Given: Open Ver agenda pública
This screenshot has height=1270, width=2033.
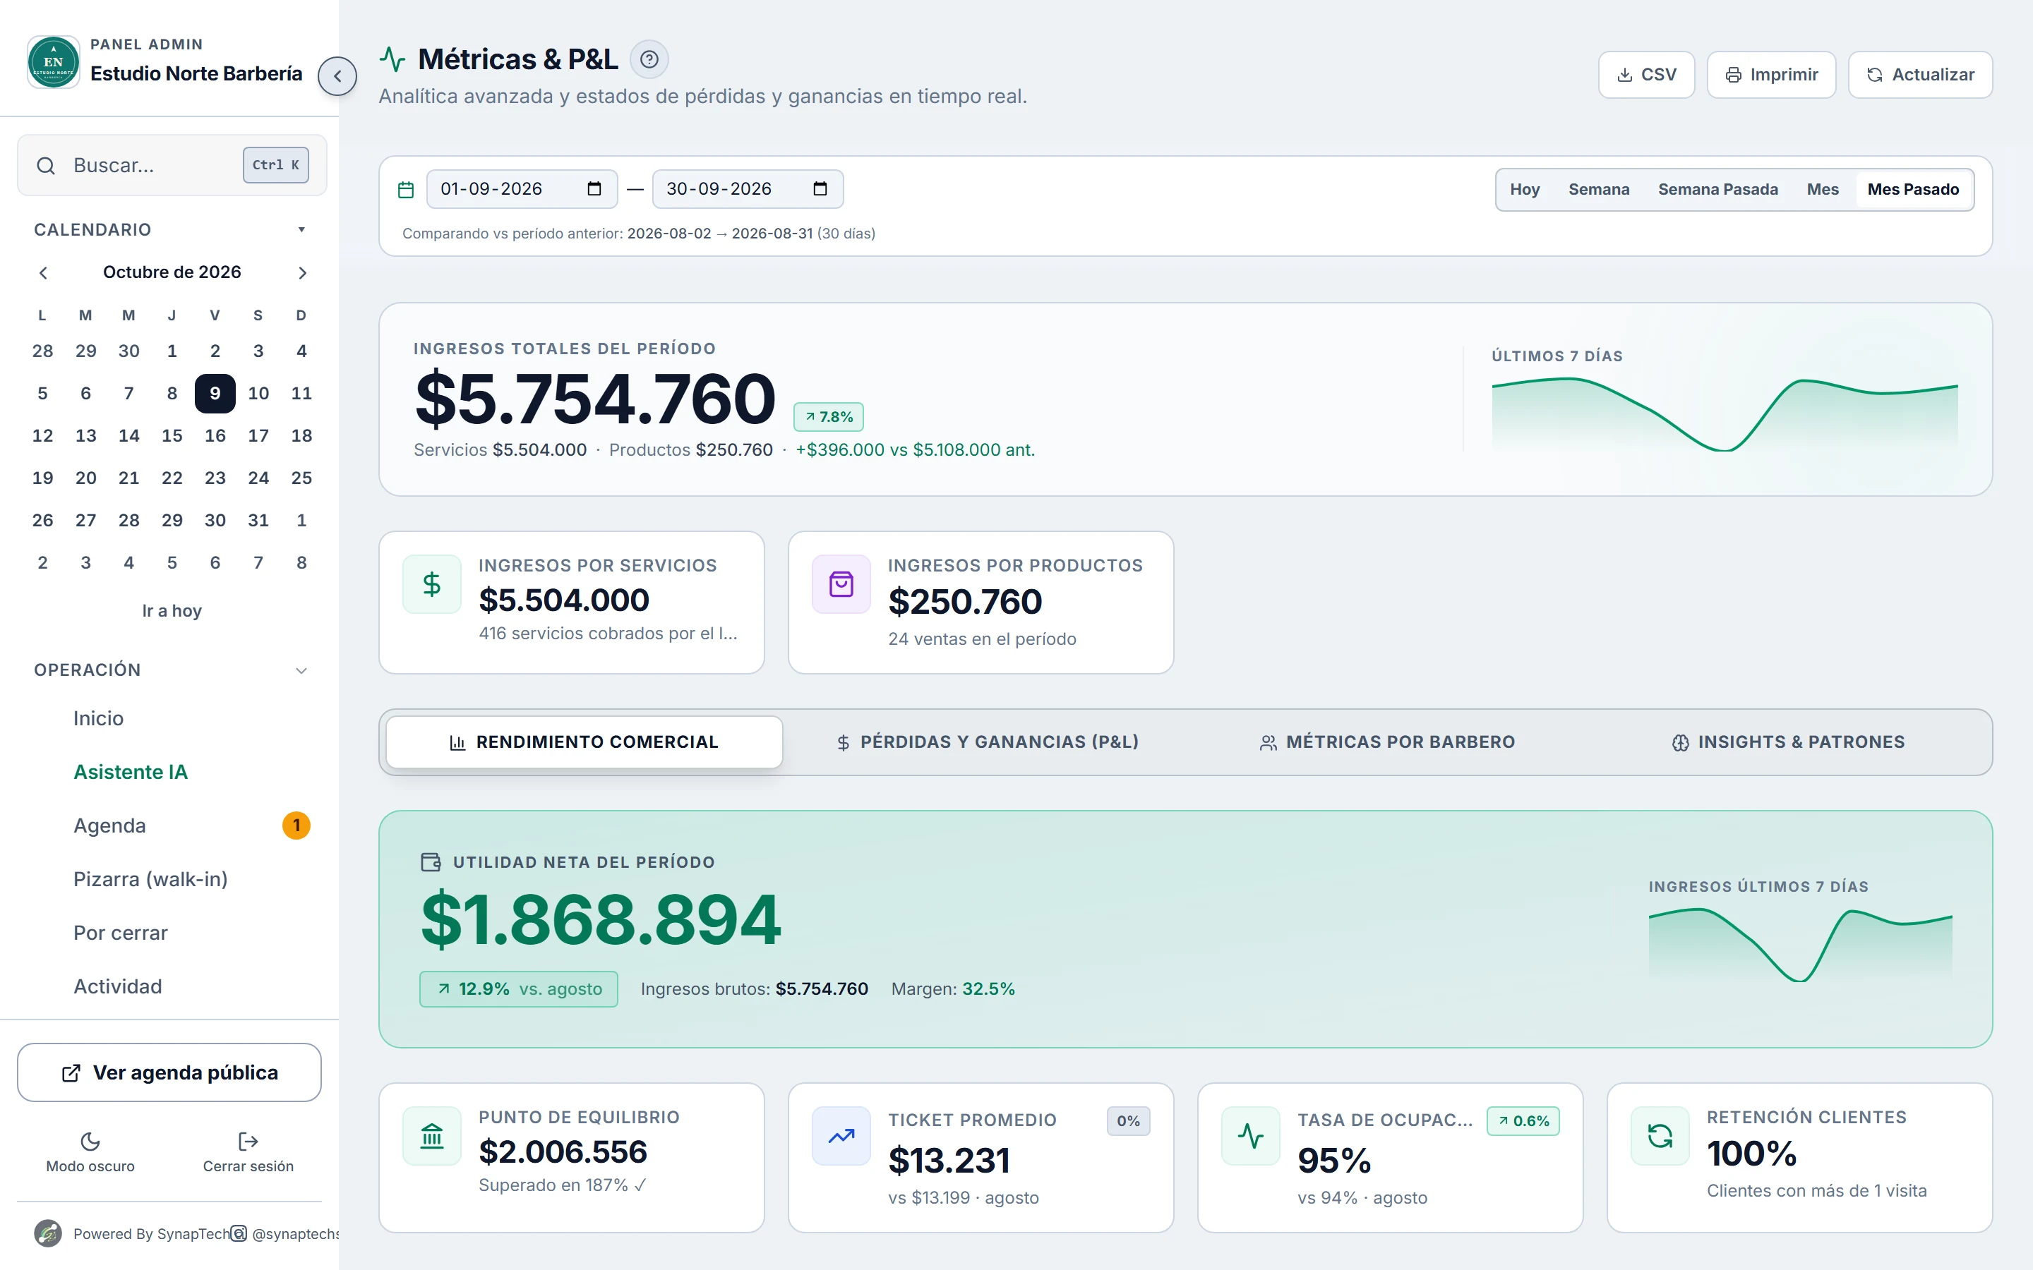Looking at the screenshot, I should [x=169, y=1072].
